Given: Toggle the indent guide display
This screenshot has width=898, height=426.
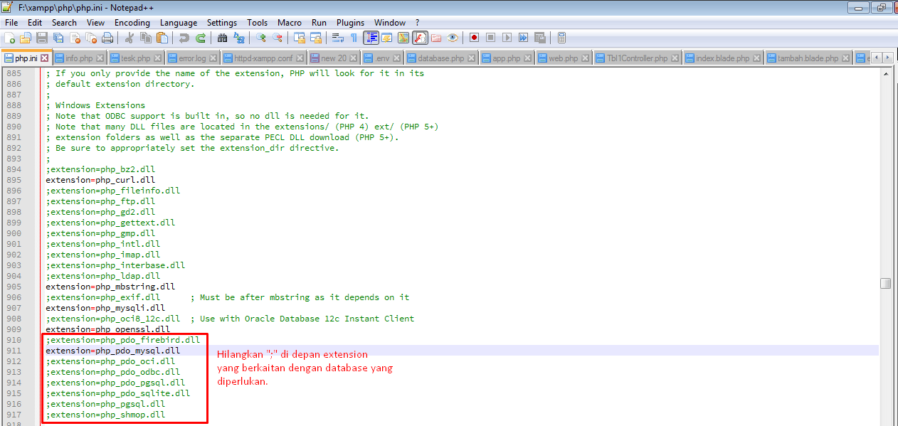Looking at the screenshot, I should (371, 37).
